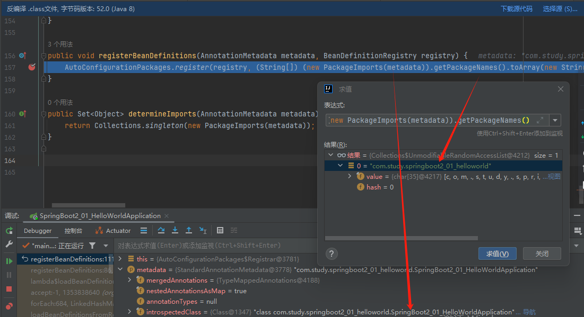Collapse the 0 = com.study element node
The height and width of the screenshot is (317, 584).
point(340,166)
